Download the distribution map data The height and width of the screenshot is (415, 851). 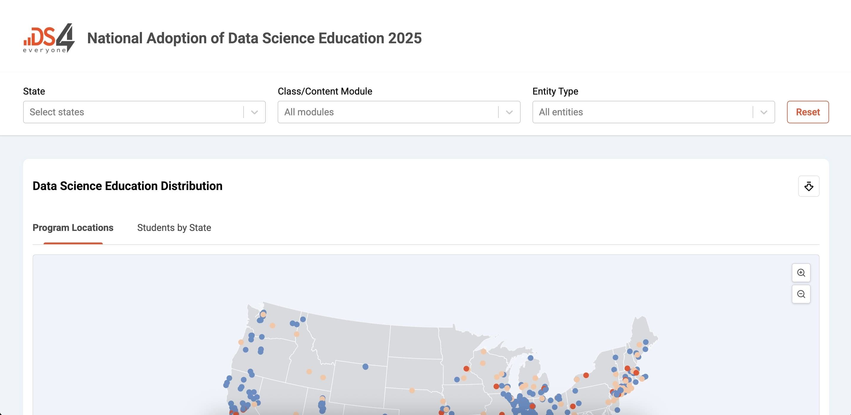point(808,186)
